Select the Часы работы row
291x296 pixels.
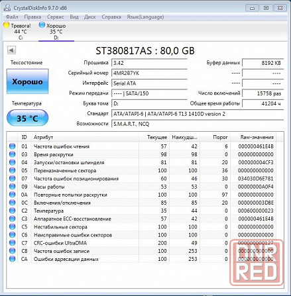pos(142,187)
